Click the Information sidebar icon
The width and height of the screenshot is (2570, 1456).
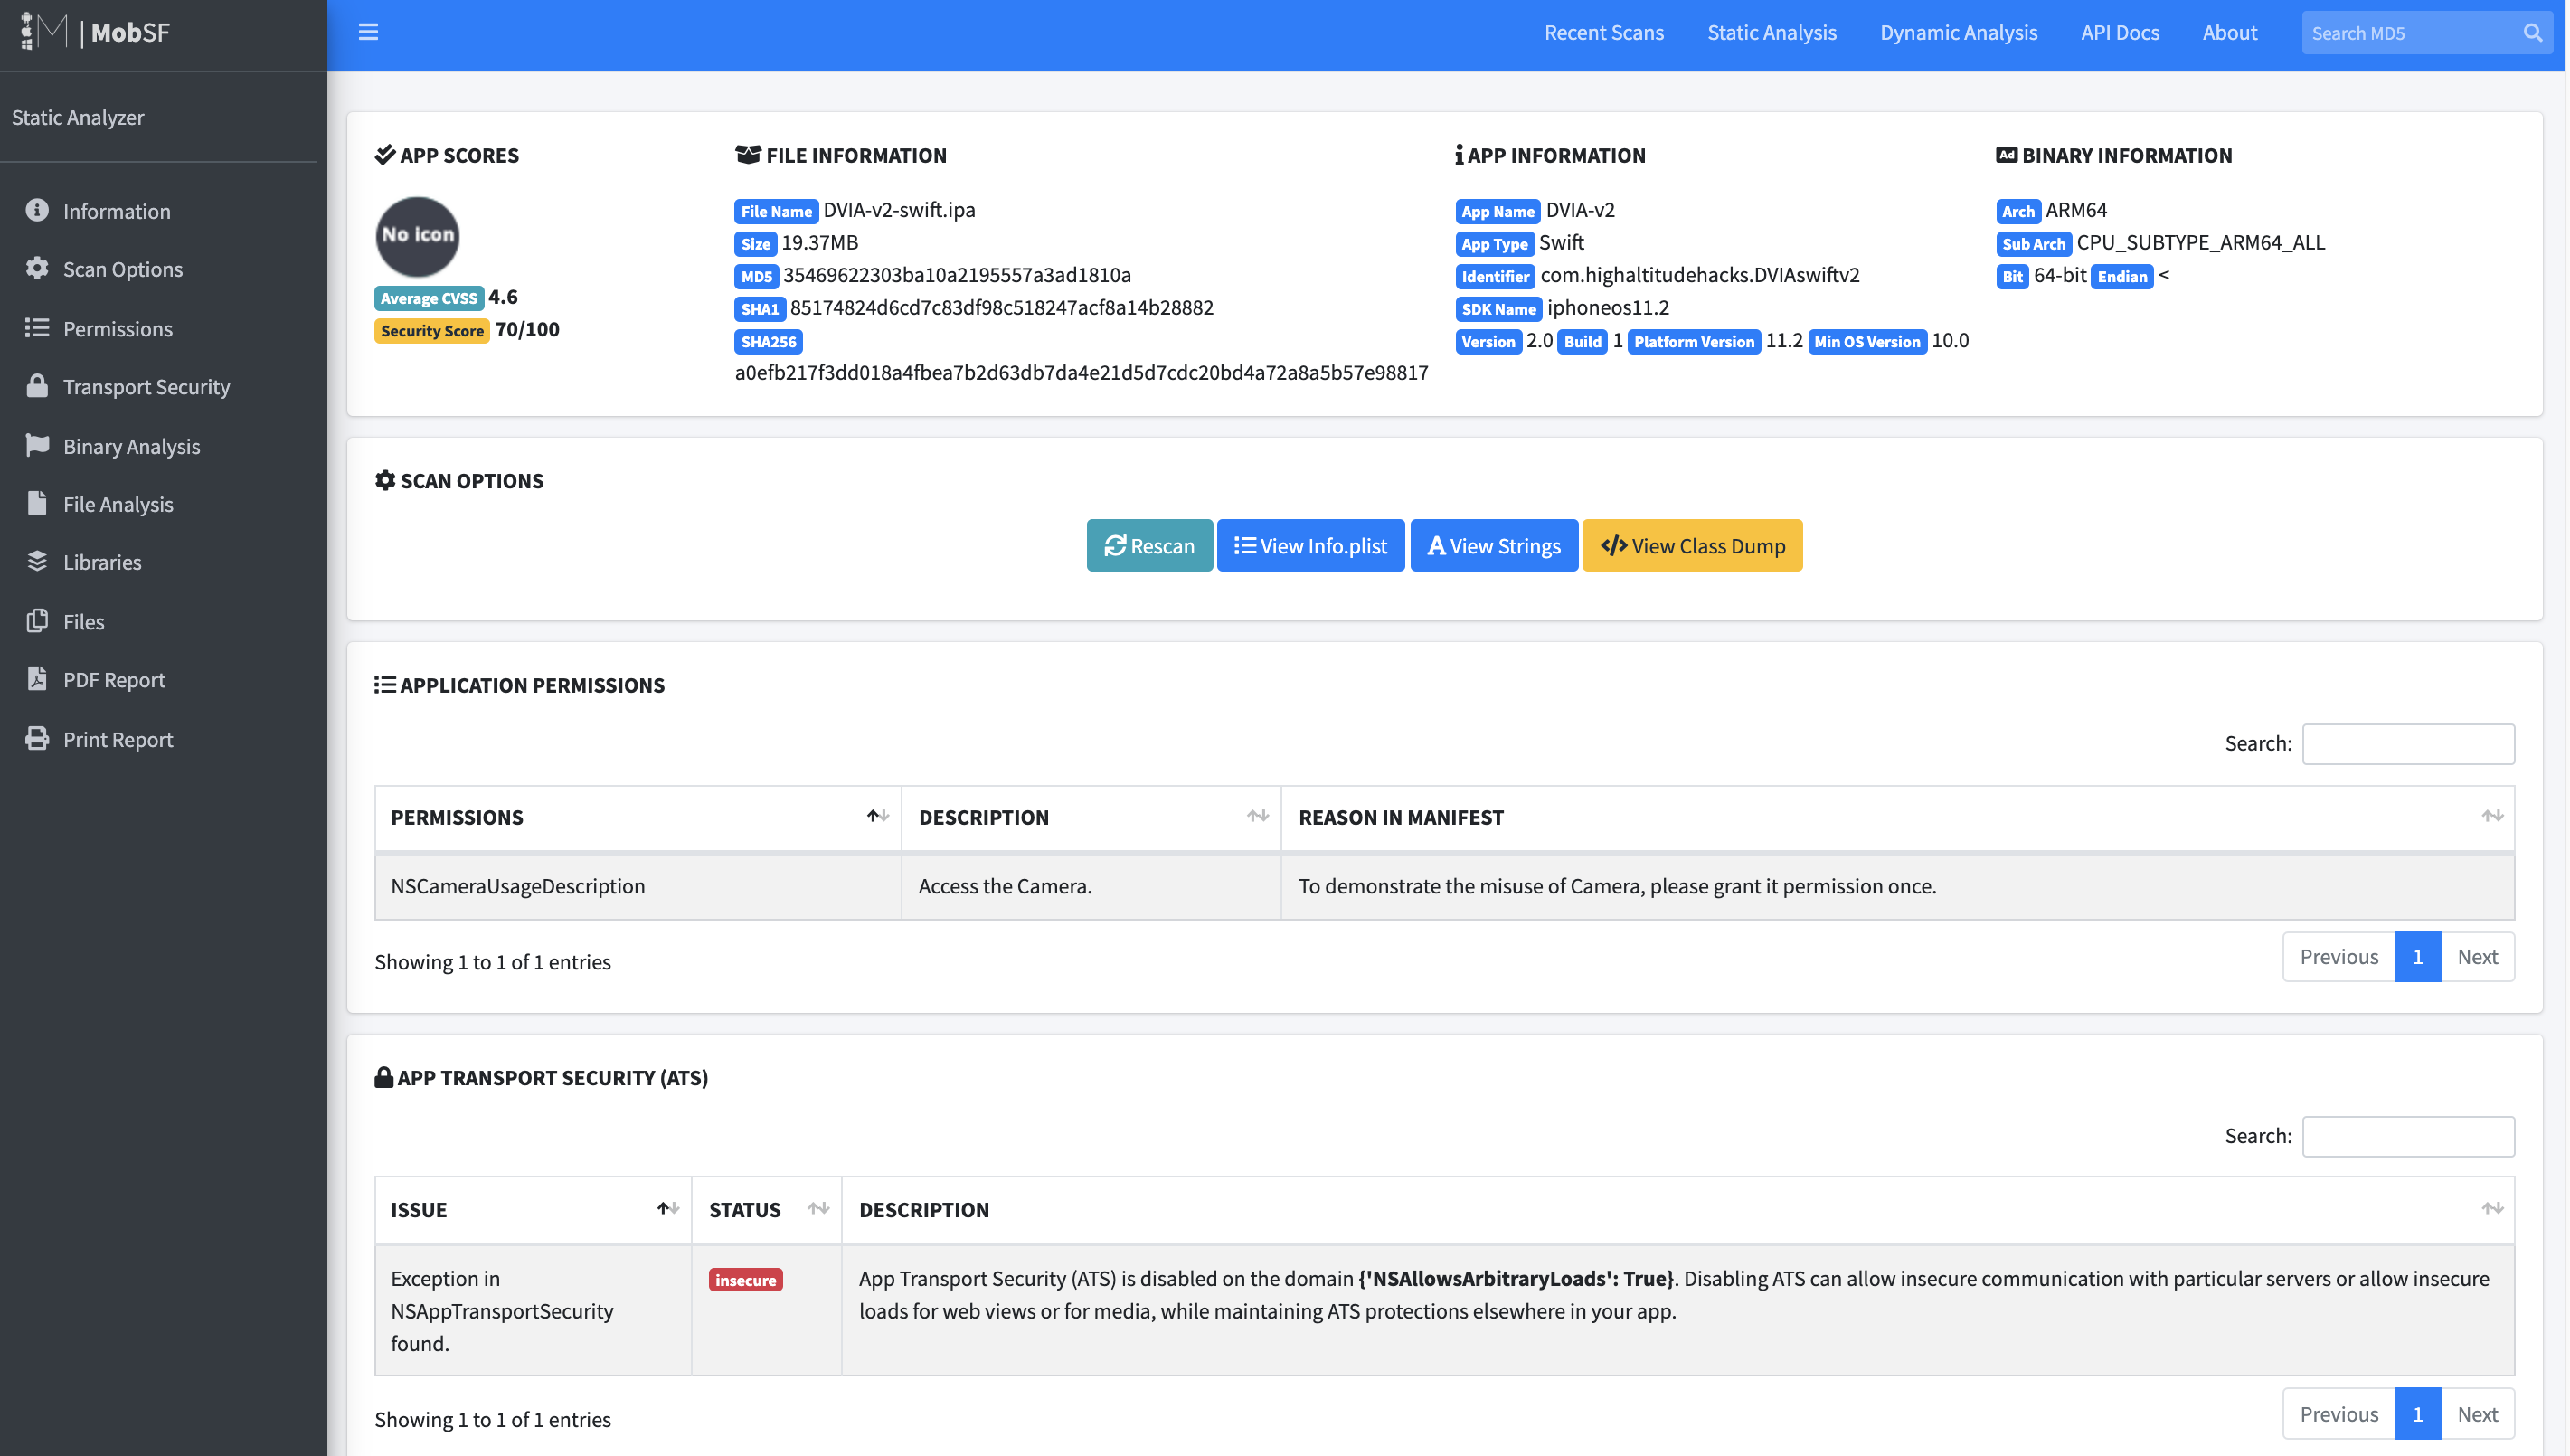point(37,210)
